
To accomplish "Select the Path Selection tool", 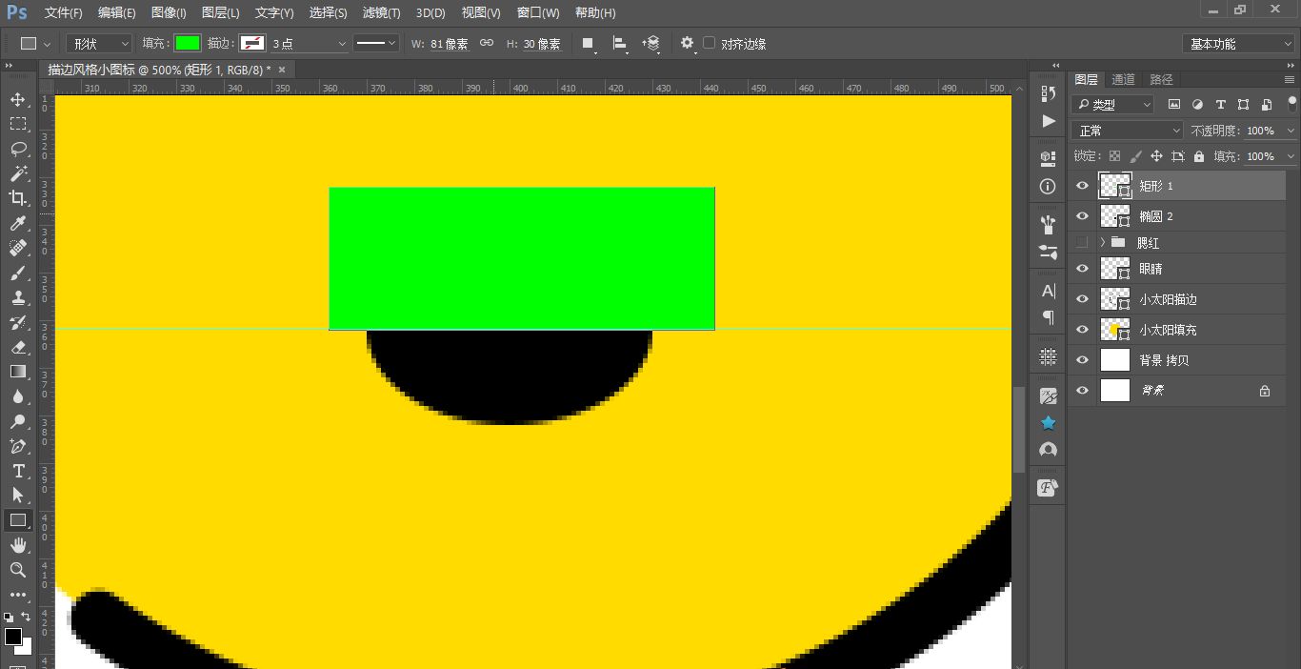I will [x=17, y=496].
